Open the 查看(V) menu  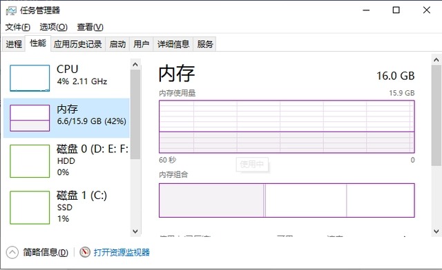click(x=90, y=27)
